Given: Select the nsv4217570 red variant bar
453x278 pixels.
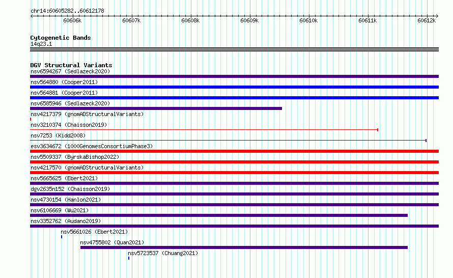Looking at the screenshot, I should point(234,173).
